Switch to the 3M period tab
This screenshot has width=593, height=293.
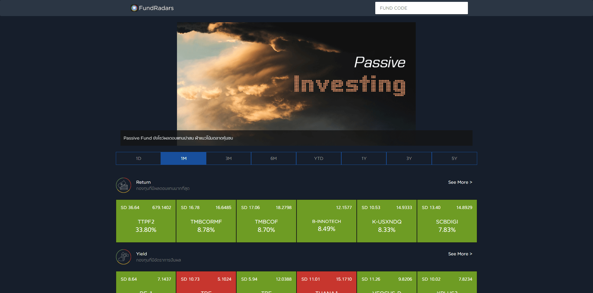(229, 158)
